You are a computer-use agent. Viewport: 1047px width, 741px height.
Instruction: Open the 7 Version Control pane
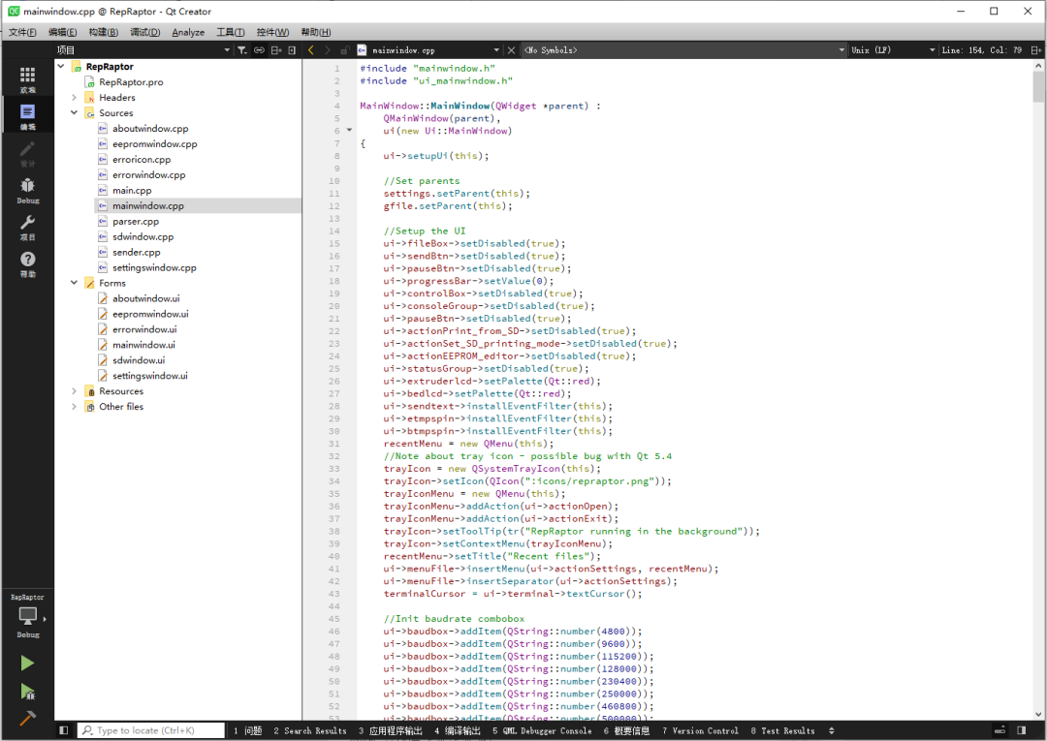pyautogui.click(x=701, y=730)
